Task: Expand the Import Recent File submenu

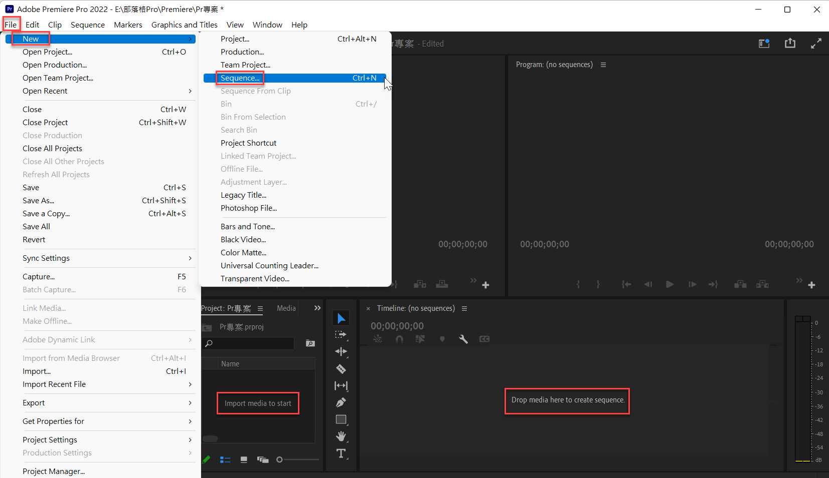Action: (105, 384)
